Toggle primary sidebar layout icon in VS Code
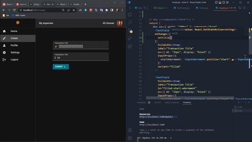Image resolution: width=252 pixels, height=142 pixels. point(216,2)
